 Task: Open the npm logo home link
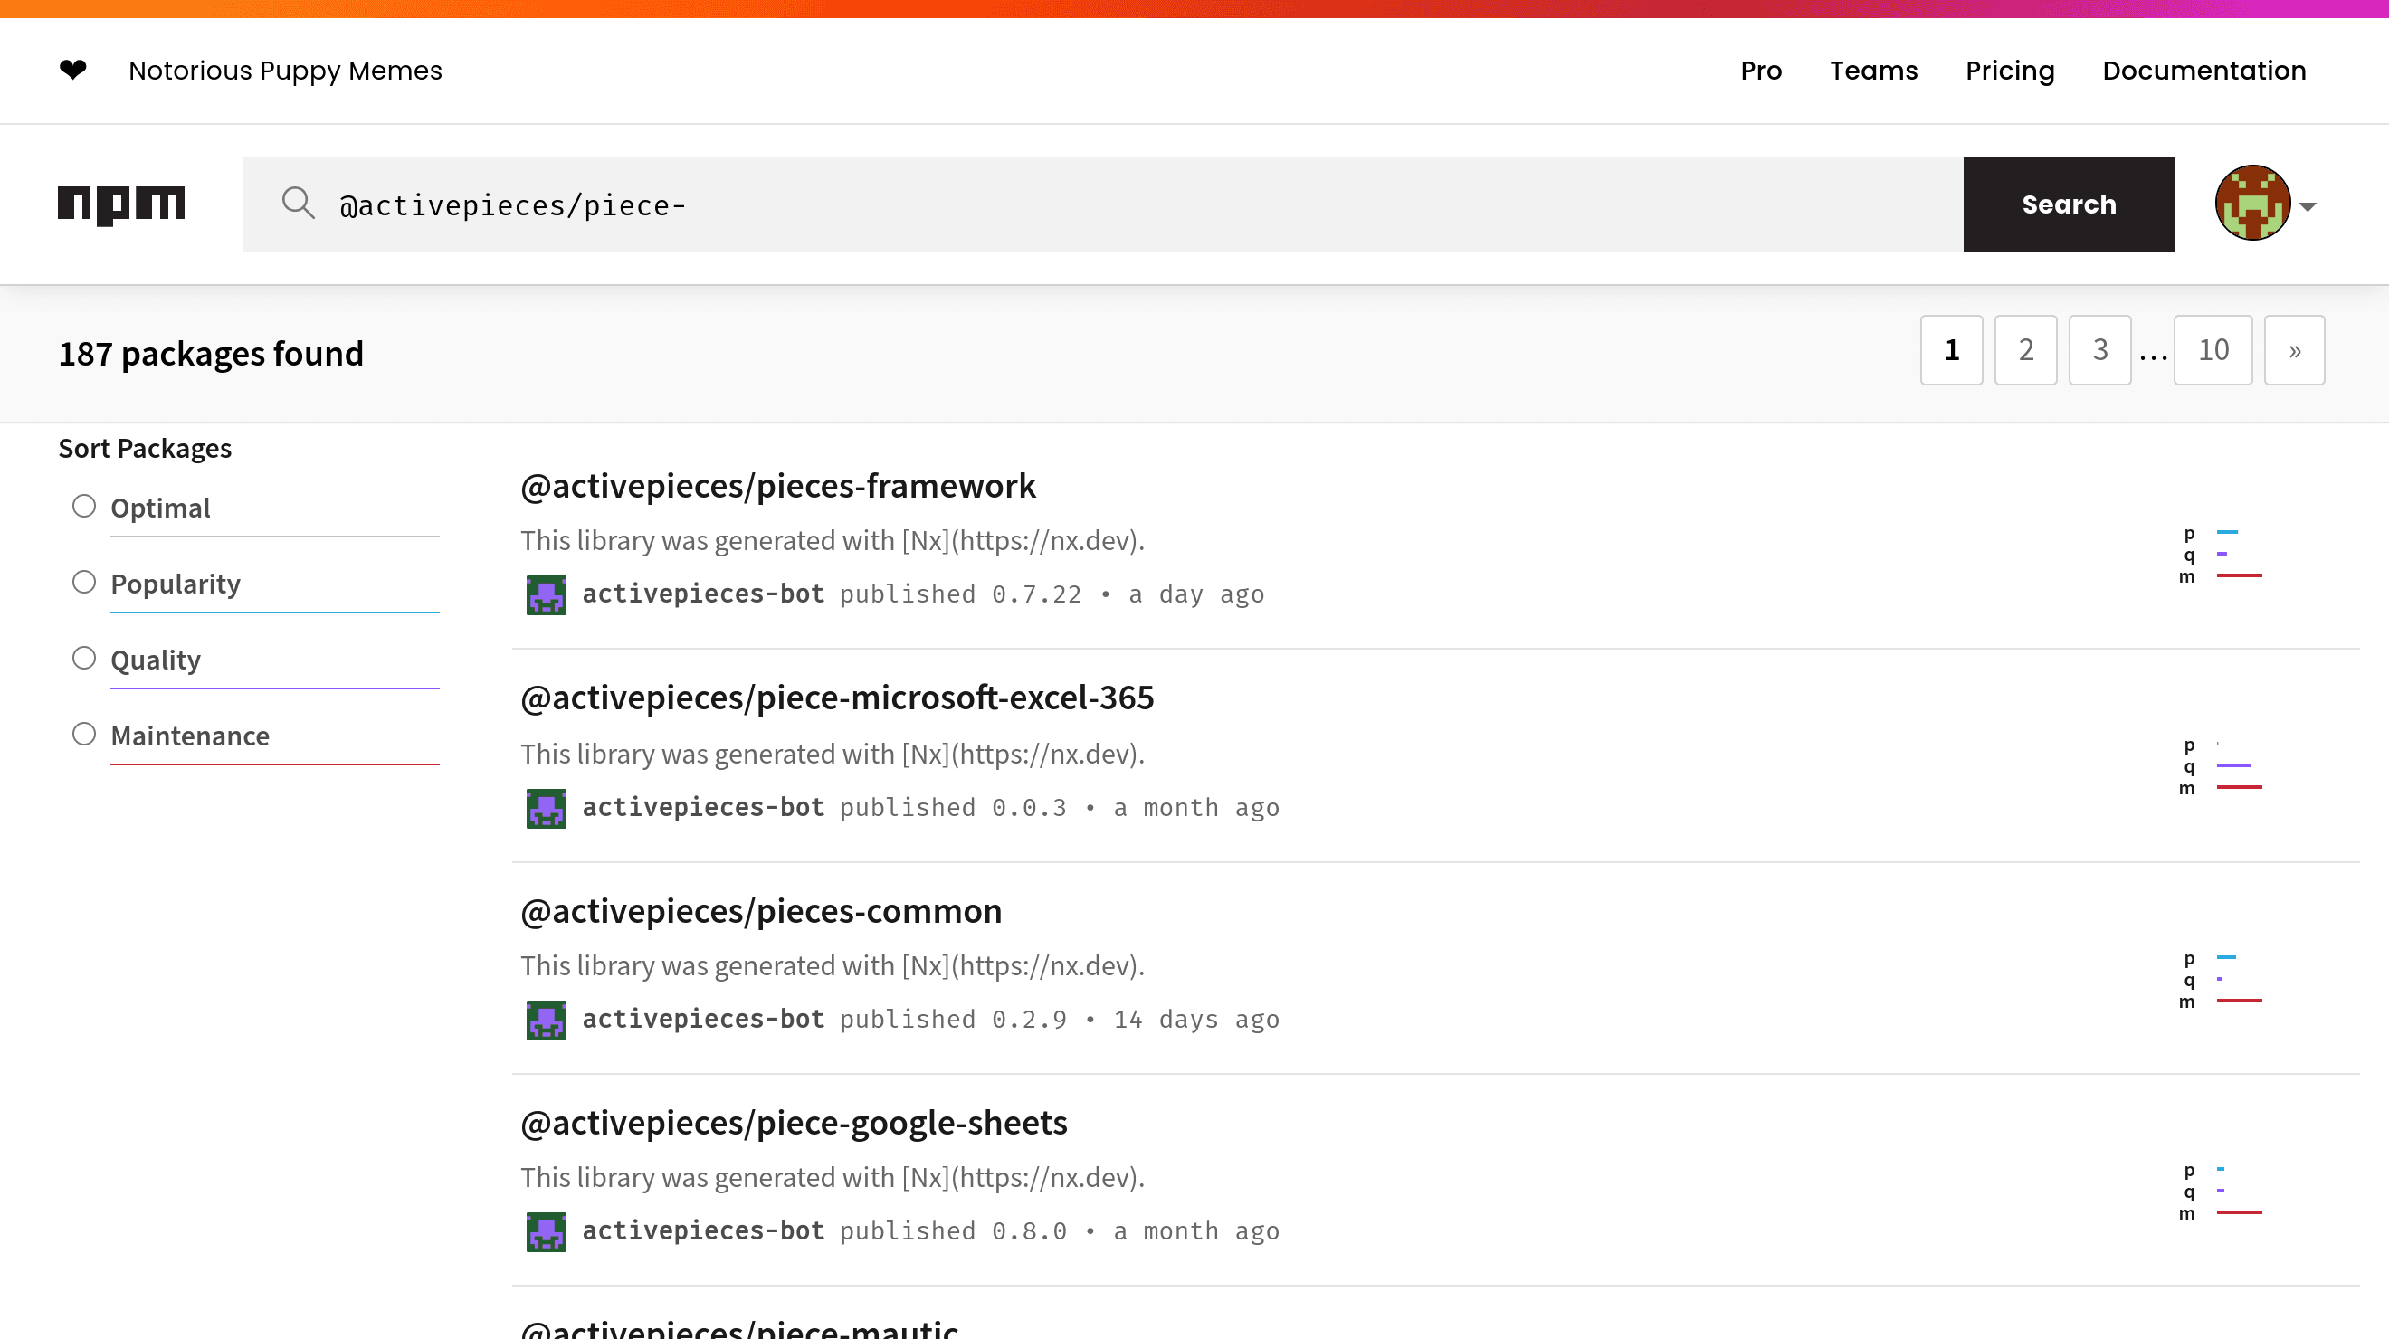point(121,205)
